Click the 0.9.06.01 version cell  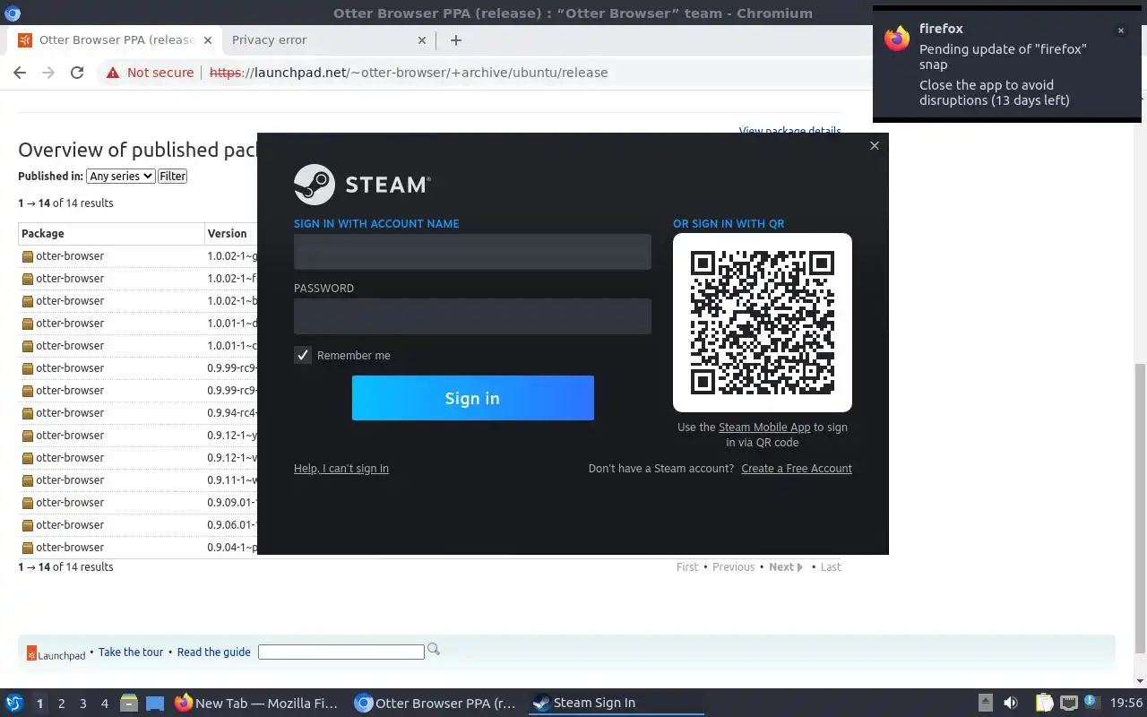click(232, 525)
